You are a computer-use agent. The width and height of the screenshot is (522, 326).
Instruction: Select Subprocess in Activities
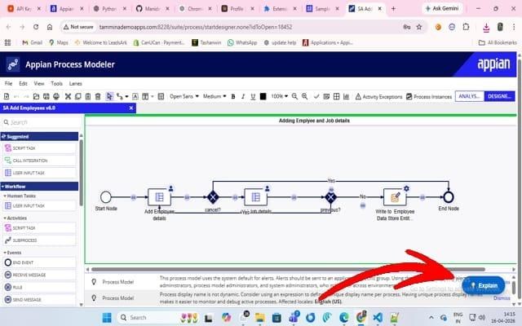coord(39,240)
